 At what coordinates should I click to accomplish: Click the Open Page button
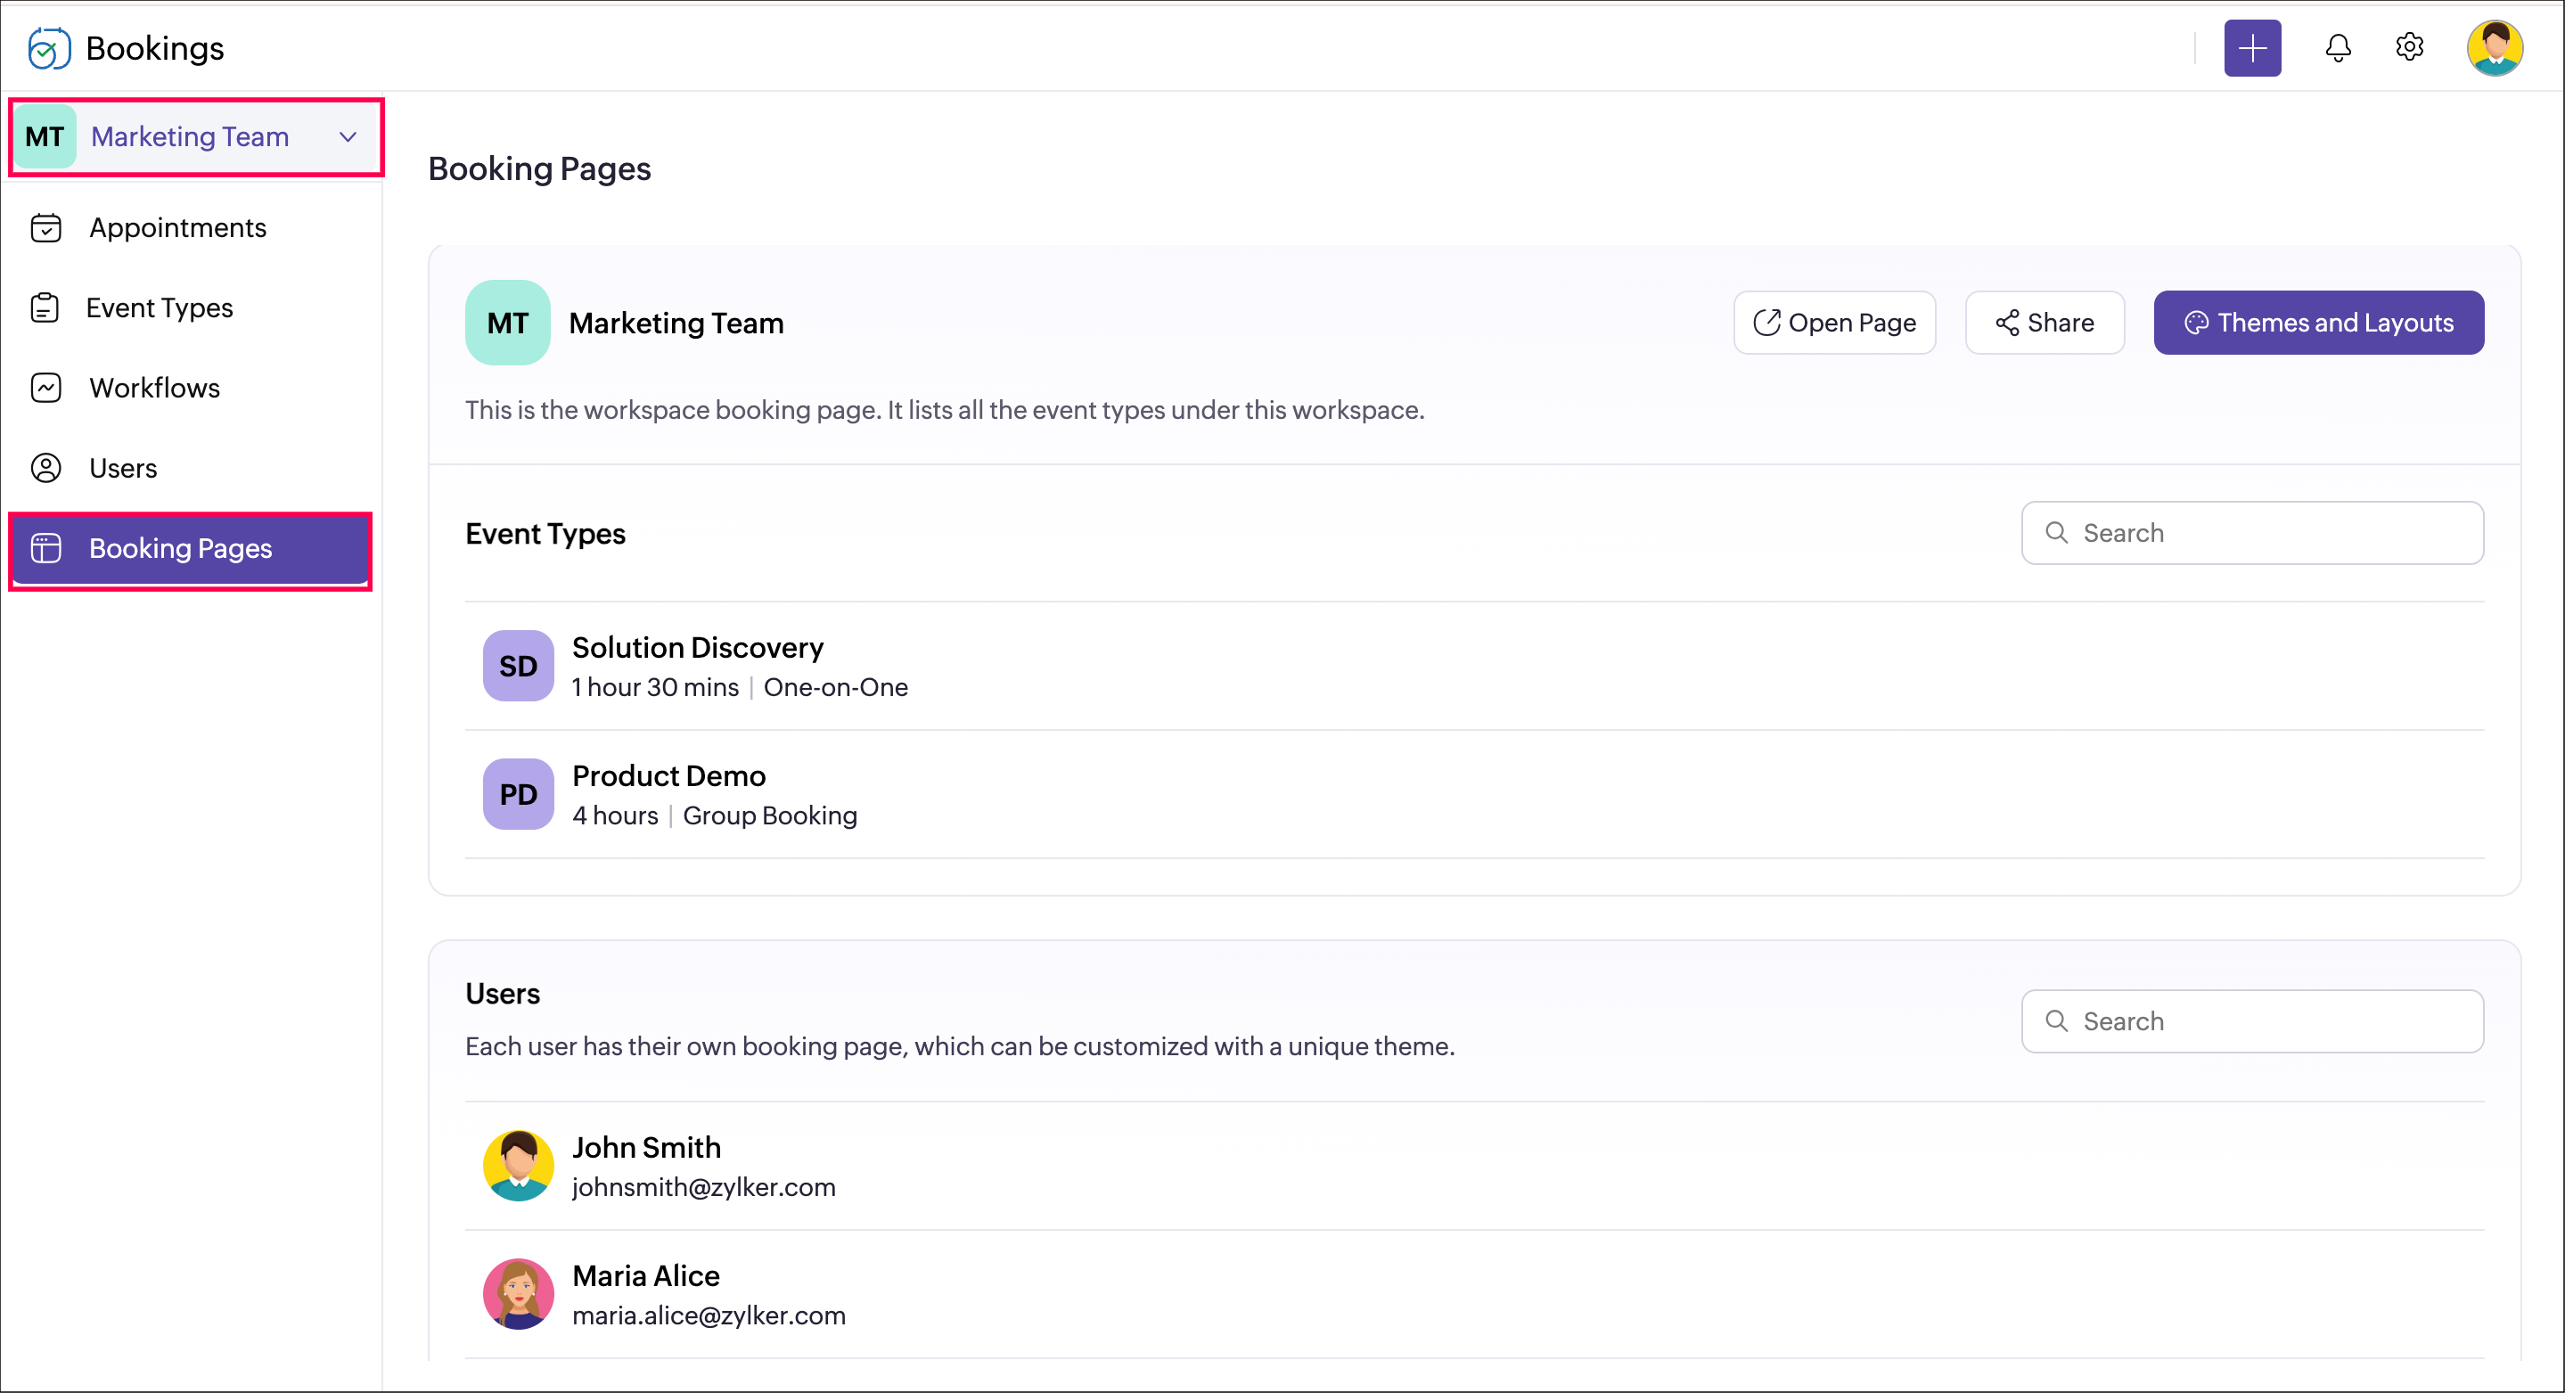[1834, 323]
